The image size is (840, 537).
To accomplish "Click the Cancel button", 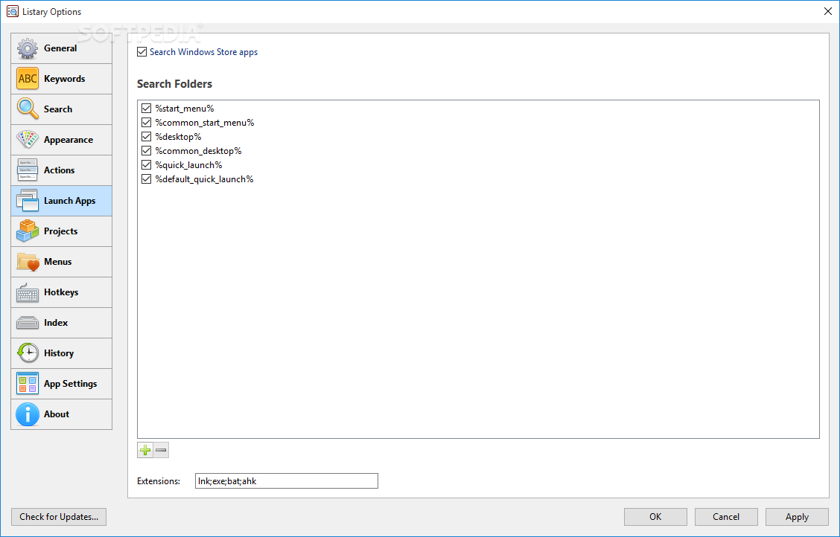I will tap(726, 517).
